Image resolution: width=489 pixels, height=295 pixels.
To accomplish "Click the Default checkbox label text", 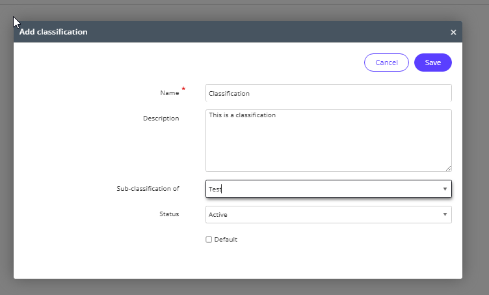I will (226, 240).
